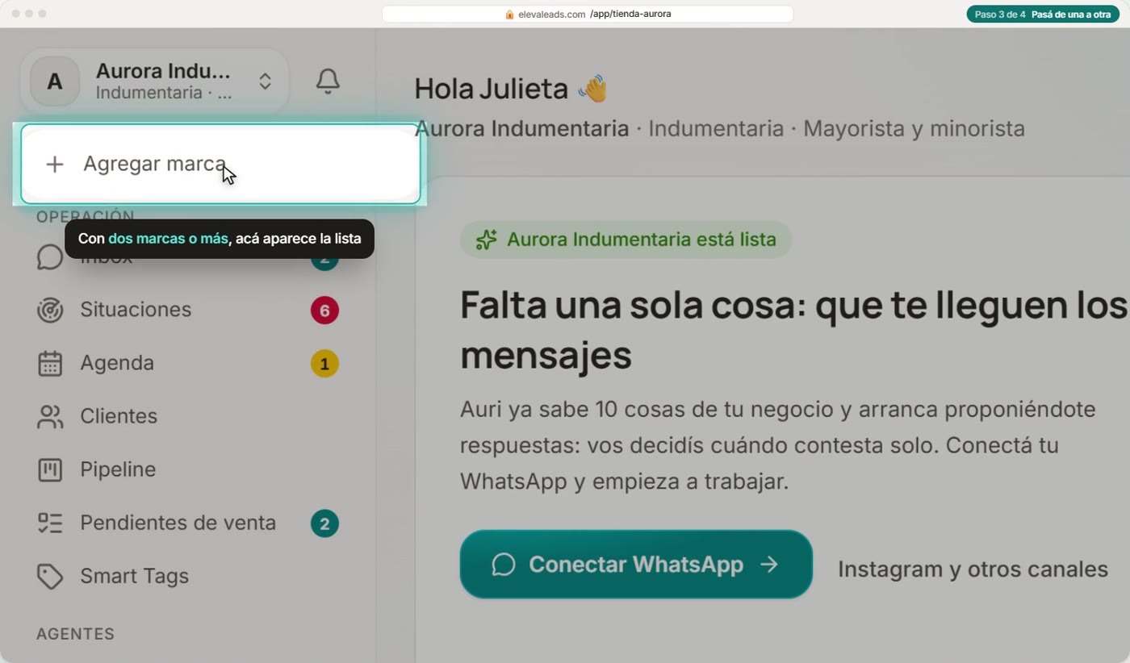Open Situaciones in the sidebar

pyautogui.click(x=187, y=310)
